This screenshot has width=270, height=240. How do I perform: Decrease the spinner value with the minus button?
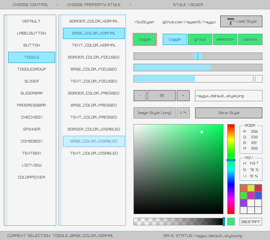(x=140, y=96)
